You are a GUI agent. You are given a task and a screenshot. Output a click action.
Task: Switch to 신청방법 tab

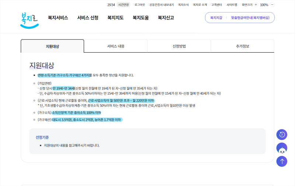[x=179, y=46]
